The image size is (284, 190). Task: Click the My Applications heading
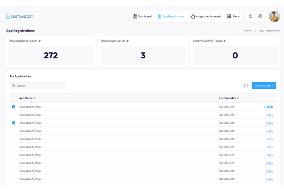[21, 76]
